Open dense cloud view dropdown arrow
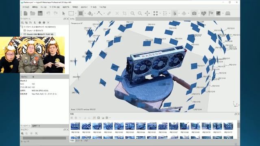This screenshot has width=260, height=146. (169, 13)
